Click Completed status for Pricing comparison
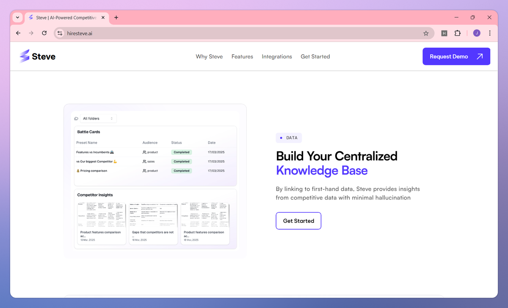Screen dimensions: 508x308 (181, 171)
